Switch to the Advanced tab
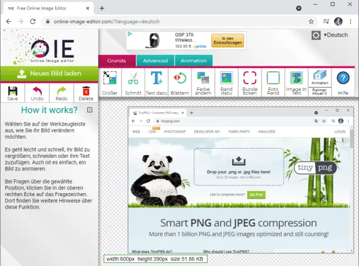Viewport: 359px width, 266px height. pos(155,60)
